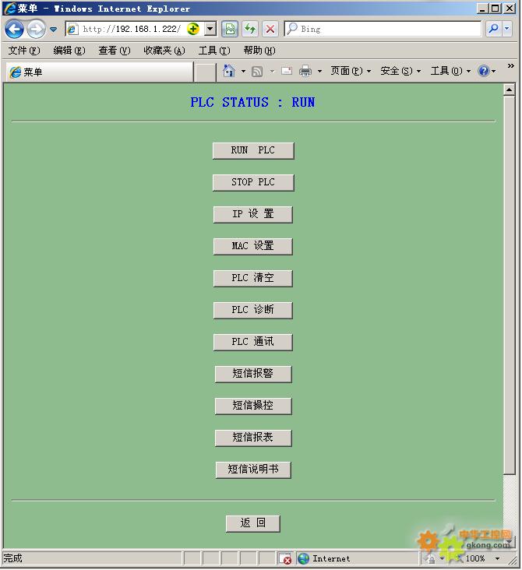Expand the Print dropdown arrow
The image size is (522, 570).
[x=319, y=72]
